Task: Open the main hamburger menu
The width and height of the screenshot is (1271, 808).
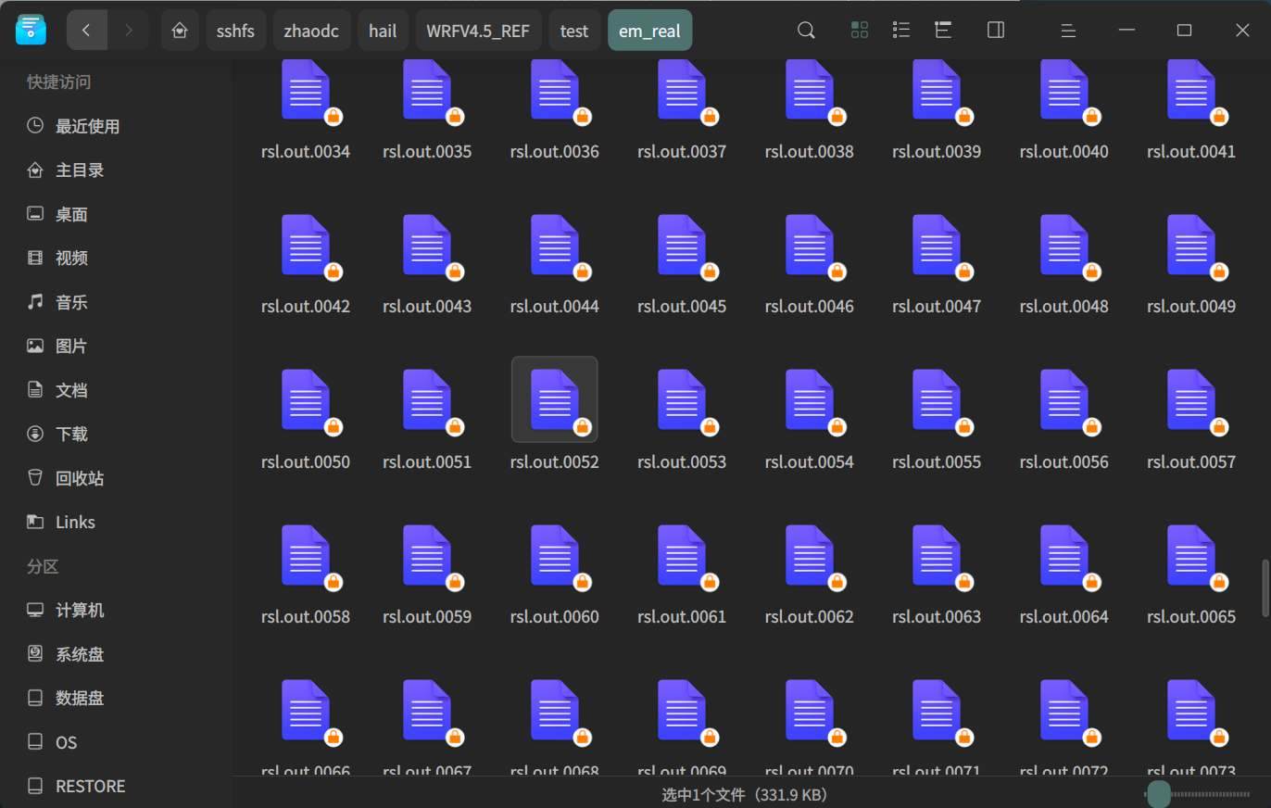Action: pyautogui.click(x=1068, y=31)
